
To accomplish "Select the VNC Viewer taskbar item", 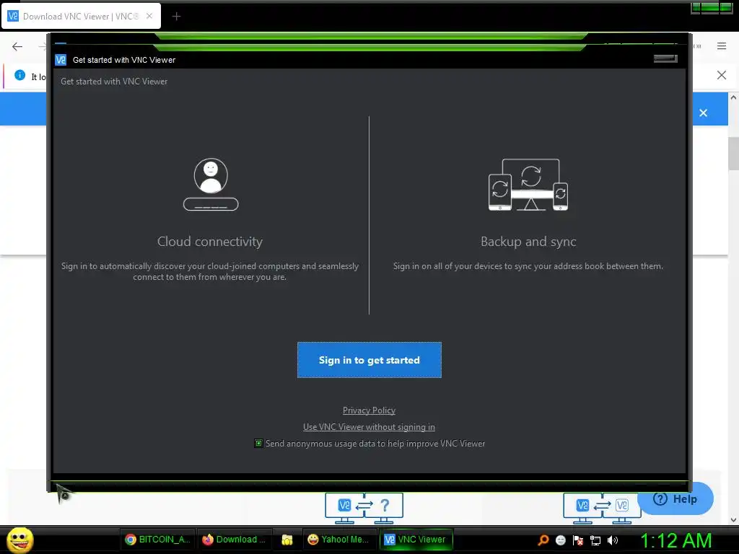I will pyautogui.click(x=416, y=540).
